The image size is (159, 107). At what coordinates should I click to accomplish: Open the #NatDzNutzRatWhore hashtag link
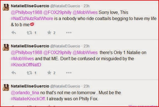[32, 19]
